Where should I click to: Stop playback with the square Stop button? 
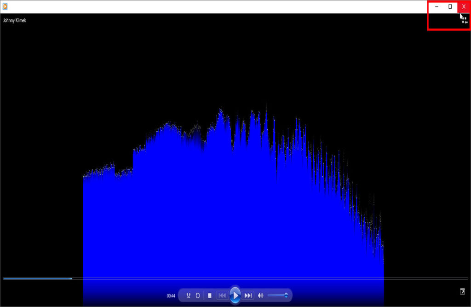(210, 295)
